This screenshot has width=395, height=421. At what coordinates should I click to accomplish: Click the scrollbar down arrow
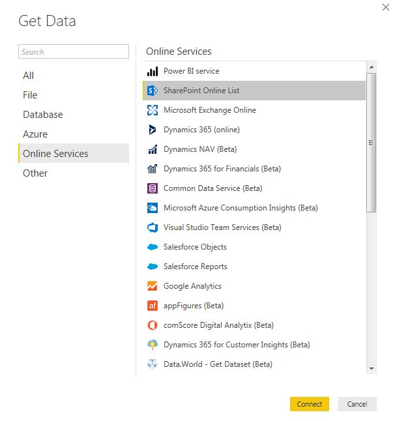(372, 368)
